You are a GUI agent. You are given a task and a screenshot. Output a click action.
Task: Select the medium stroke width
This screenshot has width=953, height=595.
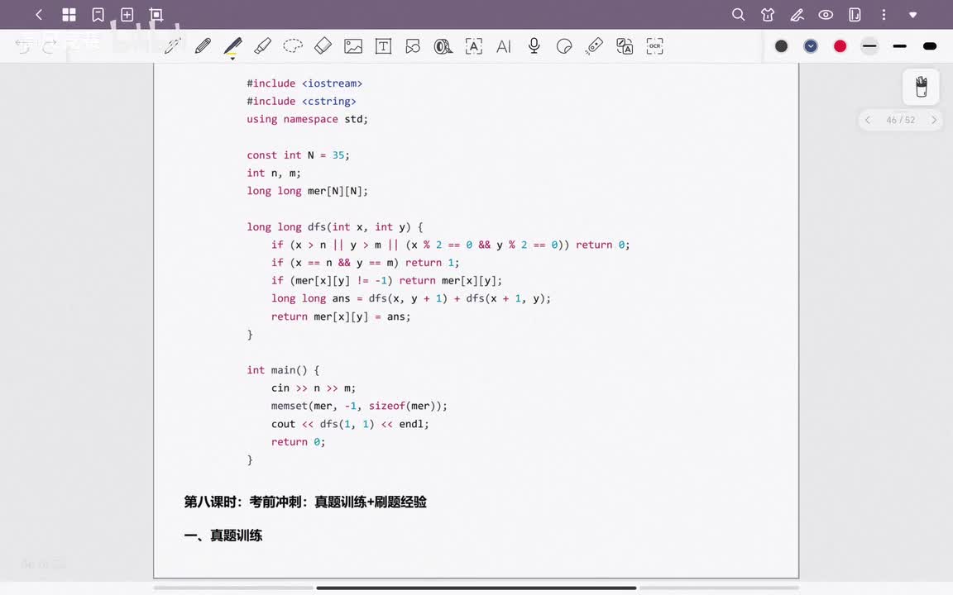(899, 46)
